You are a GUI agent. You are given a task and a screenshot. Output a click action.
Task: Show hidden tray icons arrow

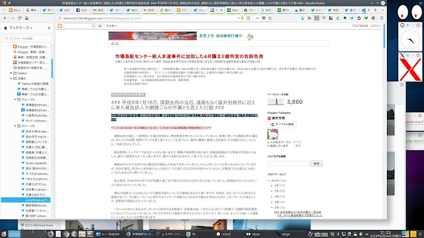[x=366, y=234]
